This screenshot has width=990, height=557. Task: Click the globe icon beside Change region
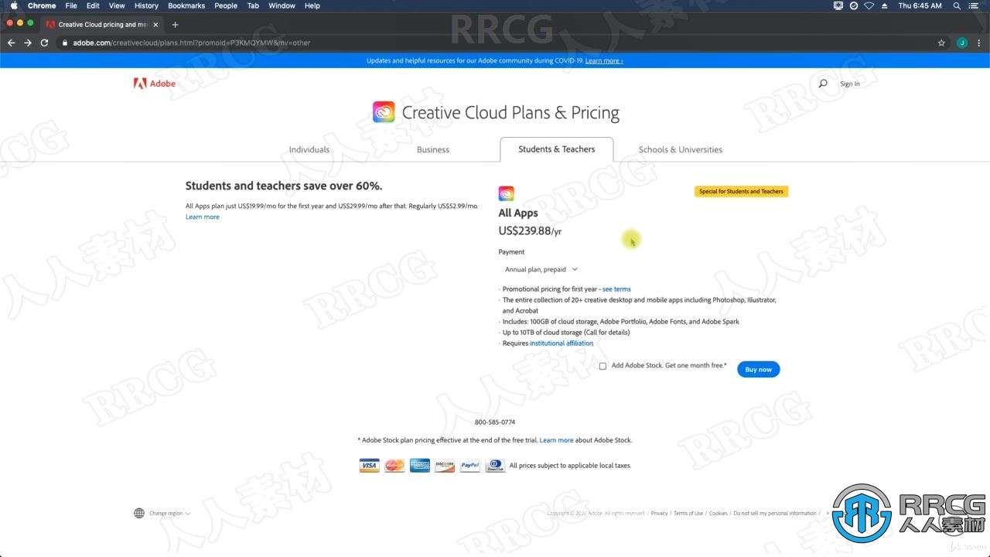(x=139, y=513)
